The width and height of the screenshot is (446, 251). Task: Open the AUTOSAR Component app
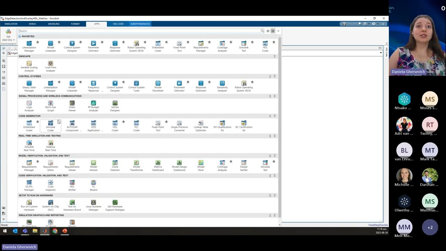pyautogui.click(x=72, y=126)
